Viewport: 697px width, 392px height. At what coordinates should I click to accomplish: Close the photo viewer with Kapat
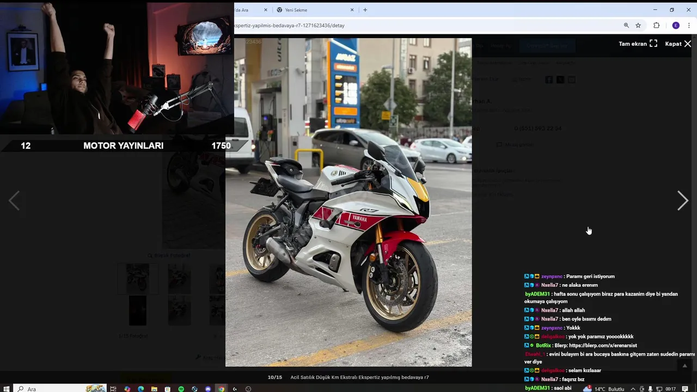[678, 44]
